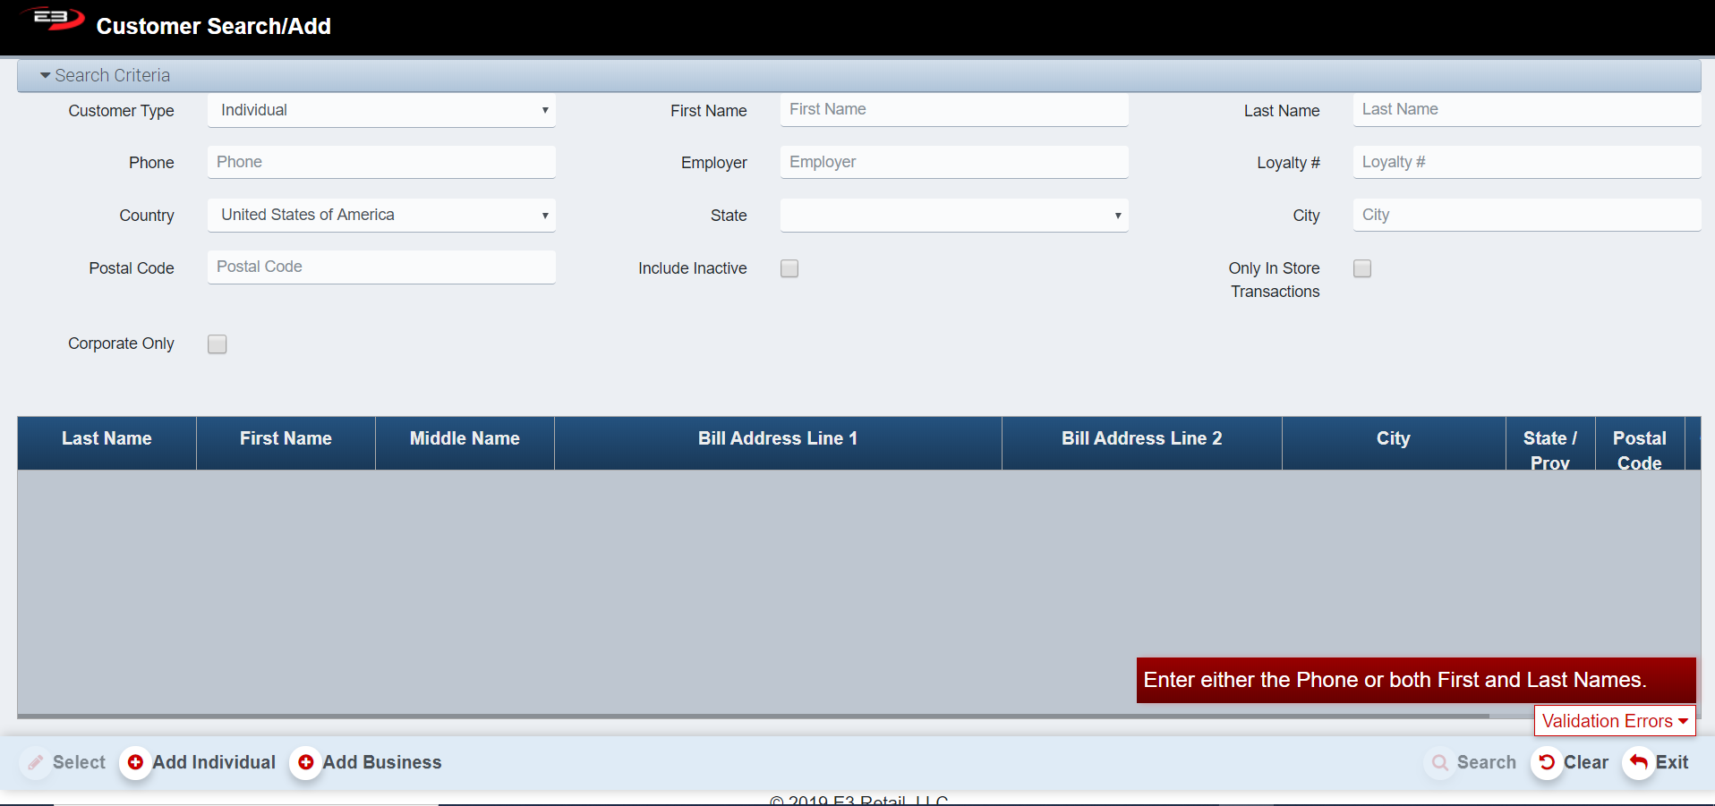This screenshot has width=1715, height=806.
Task: Click the circular arrow Clear icon
Action: (1547, 762)
